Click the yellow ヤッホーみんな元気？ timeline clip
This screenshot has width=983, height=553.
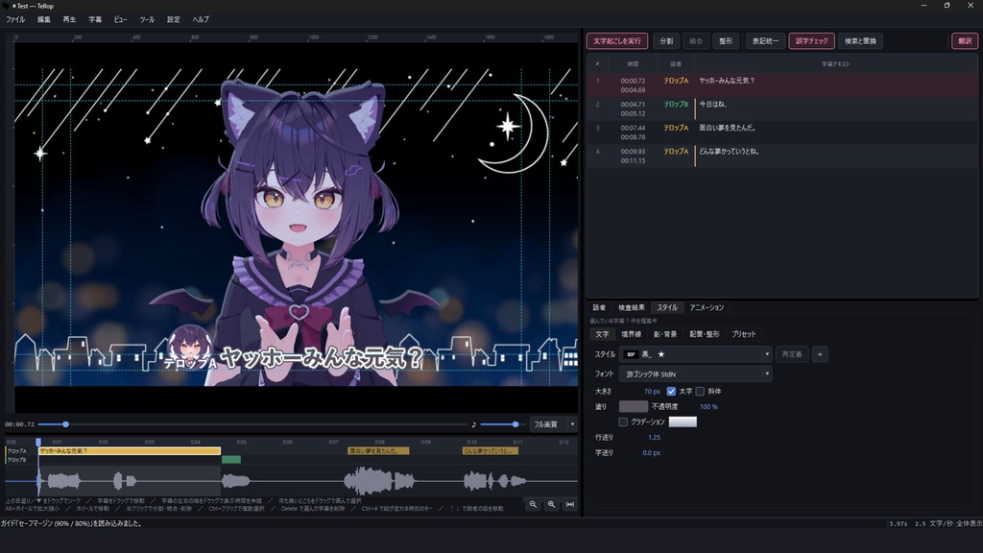(130, 451)
